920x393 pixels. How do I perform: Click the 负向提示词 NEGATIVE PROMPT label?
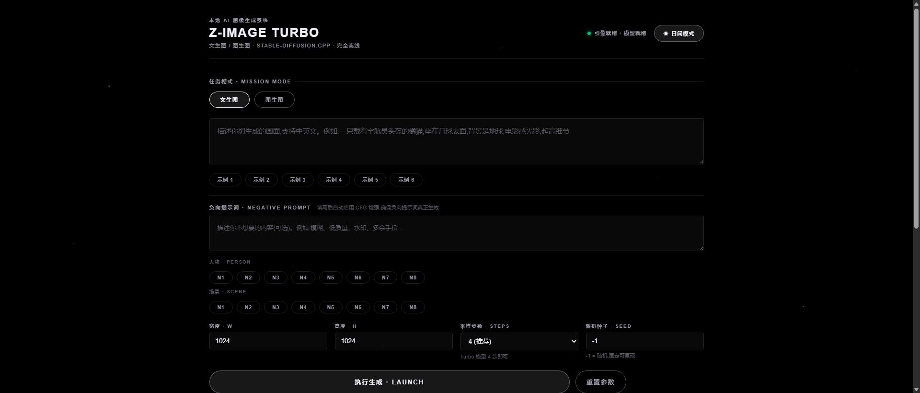click(260, 208)
